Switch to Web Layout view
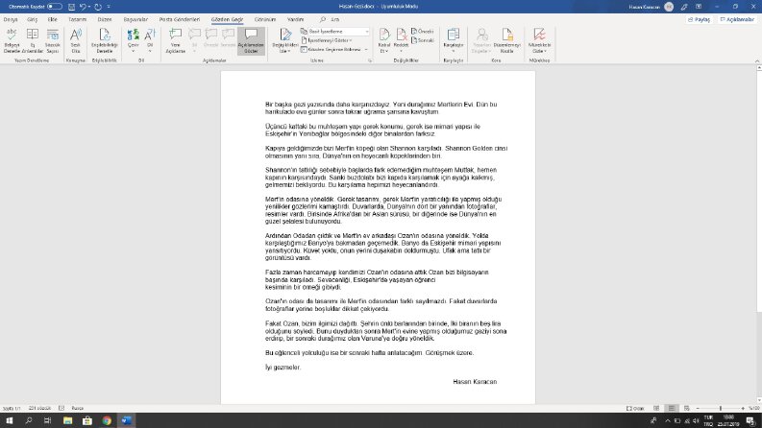 click(x=687, y=408)
